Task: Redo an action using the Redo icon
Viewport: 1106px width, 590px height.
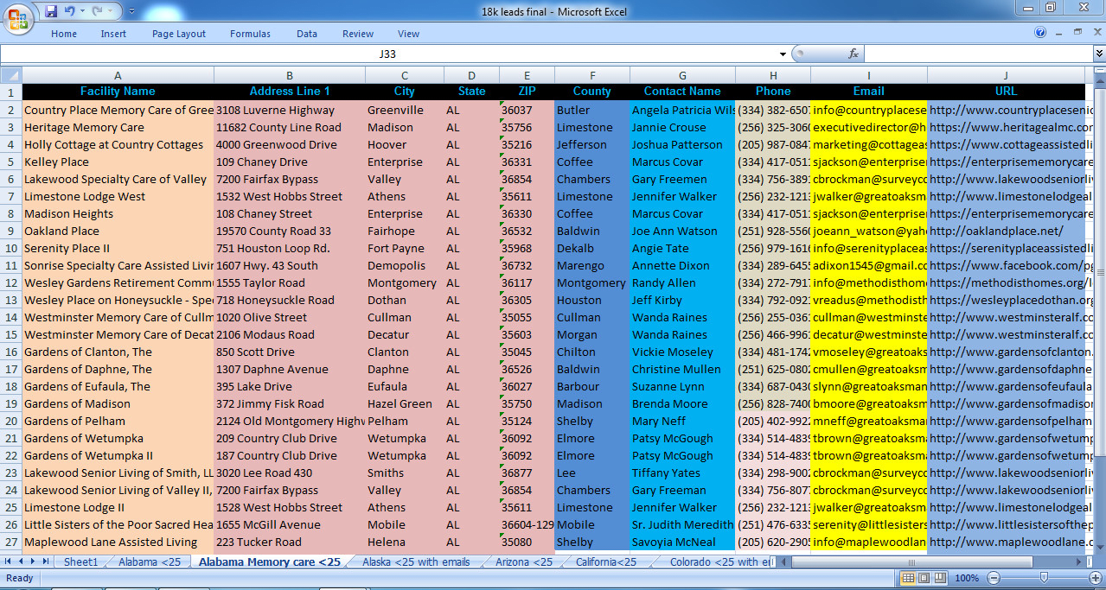Action: point(98,10)
